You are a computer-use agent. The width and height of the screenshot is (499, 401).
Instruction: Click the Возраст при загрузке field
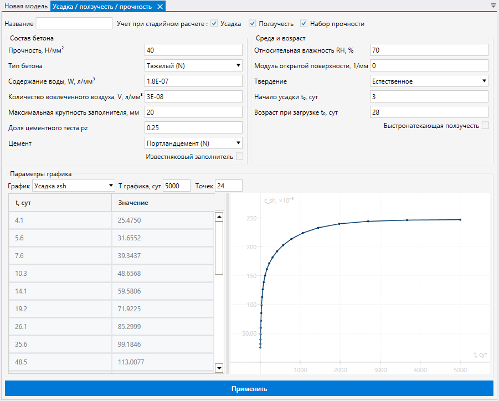429,112
